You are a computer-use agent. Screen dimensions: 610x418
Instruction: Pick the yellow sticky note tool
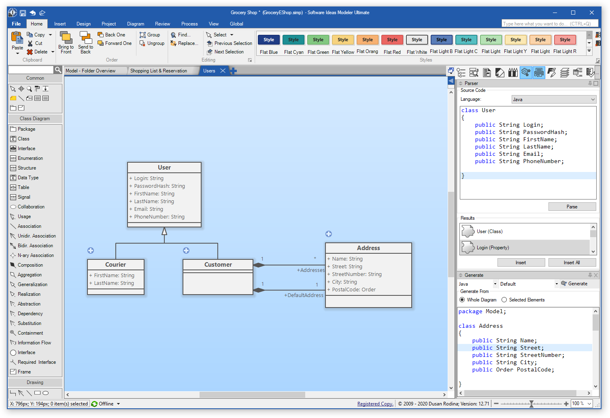[x=13, y=98]
